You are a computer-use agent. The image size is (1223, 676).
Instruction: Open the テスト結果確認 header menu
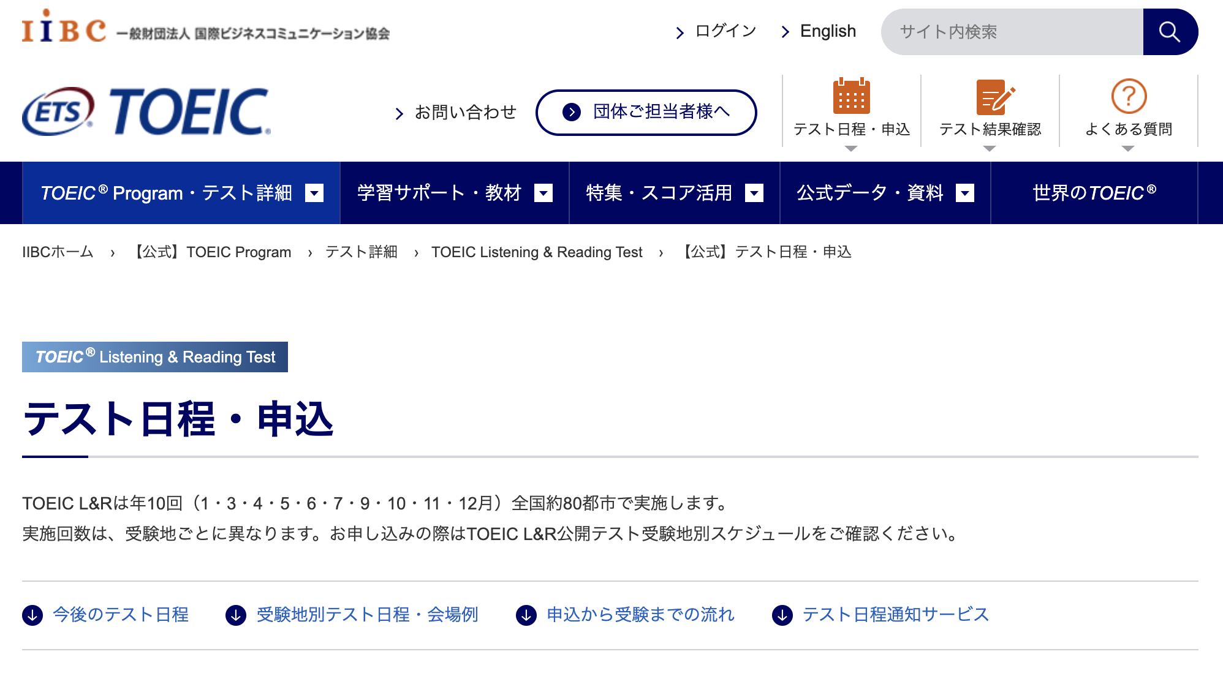point(990,111)
